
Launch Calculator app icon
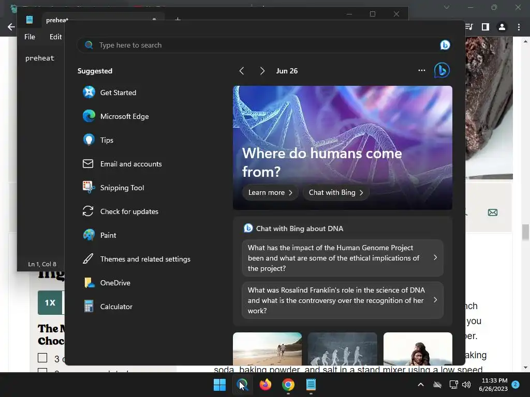click(x=89, y=307)
